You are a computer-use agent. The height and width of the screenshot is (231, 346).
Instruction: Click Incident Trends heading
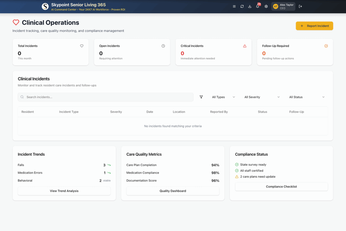(x=31, y=154)
